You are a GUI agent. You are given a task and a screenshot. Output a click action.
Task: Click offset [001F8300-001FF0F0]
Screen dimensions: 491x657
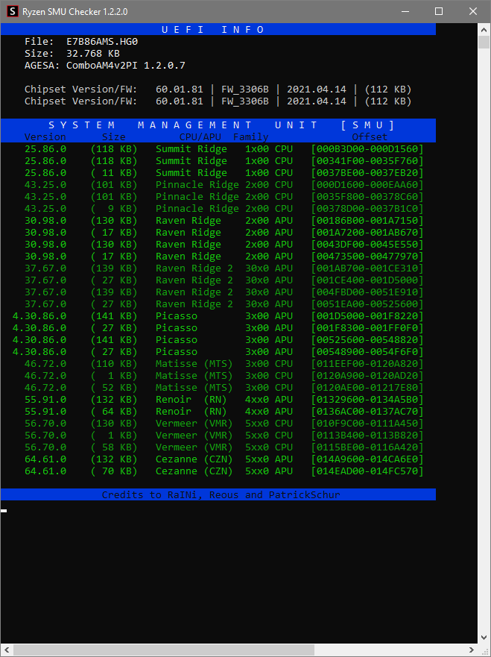click(x=367, y=327)
